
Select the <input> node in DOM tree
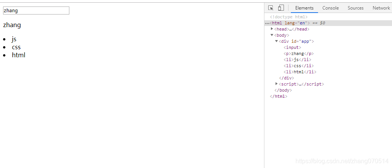(292, 47)
